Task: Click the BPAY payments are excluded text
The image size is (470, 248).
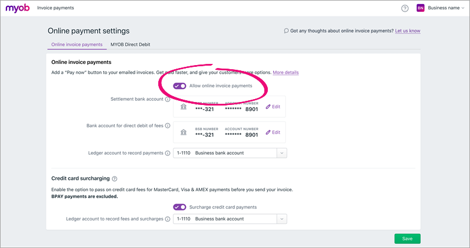Action: 84,196
